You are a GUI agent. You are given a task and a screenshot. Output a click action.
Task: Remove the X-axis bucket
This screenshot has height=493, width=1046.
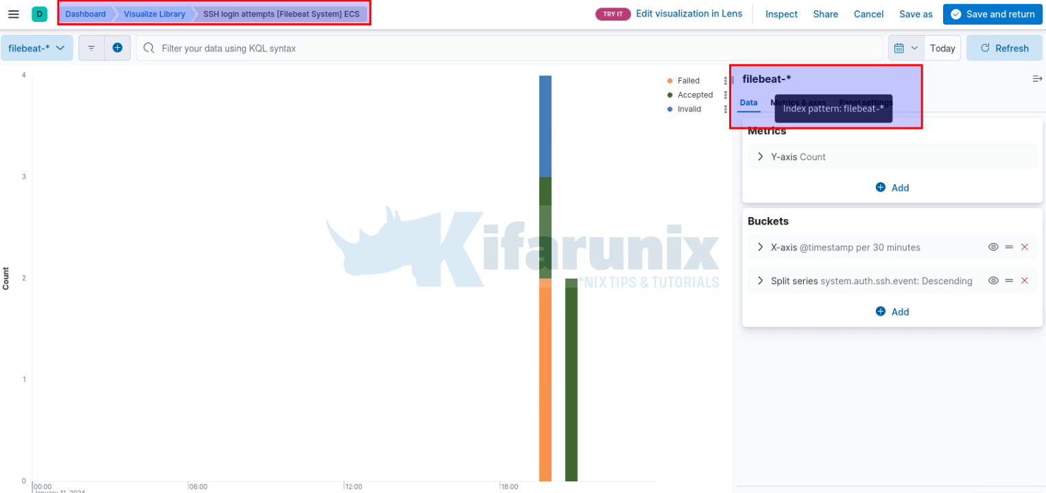[x=1025, y=247]
